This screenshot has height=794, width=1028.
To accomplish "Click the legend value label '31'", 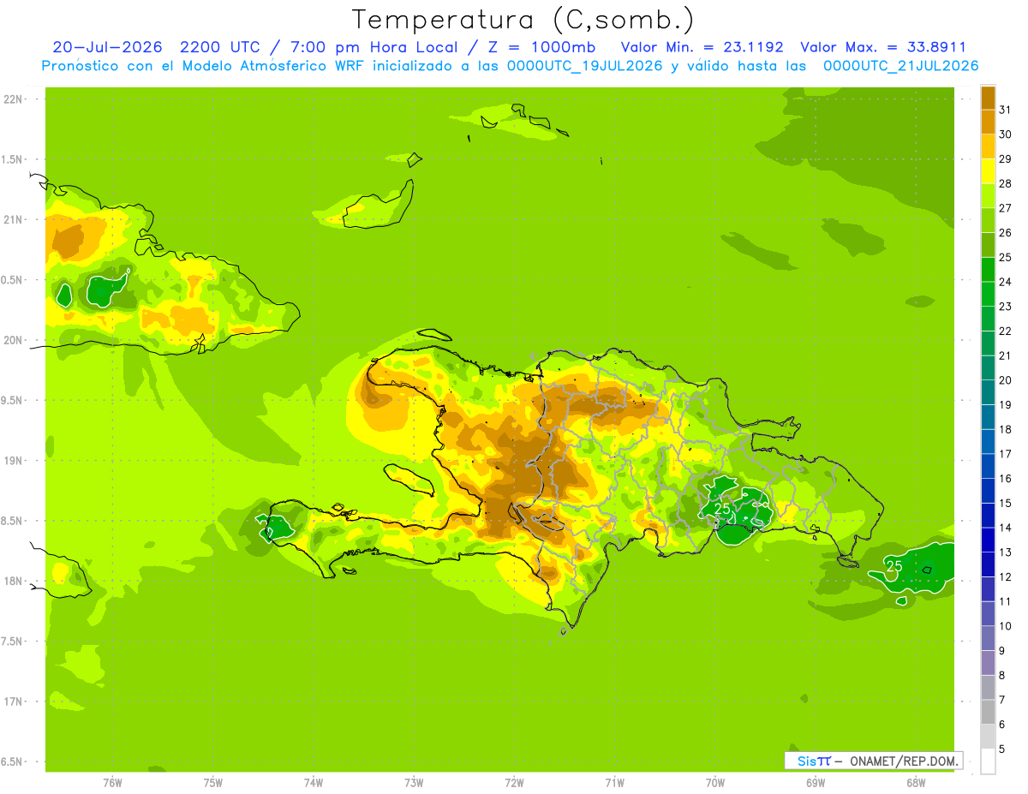I will pyautogui.click(x=1006, y=110).
